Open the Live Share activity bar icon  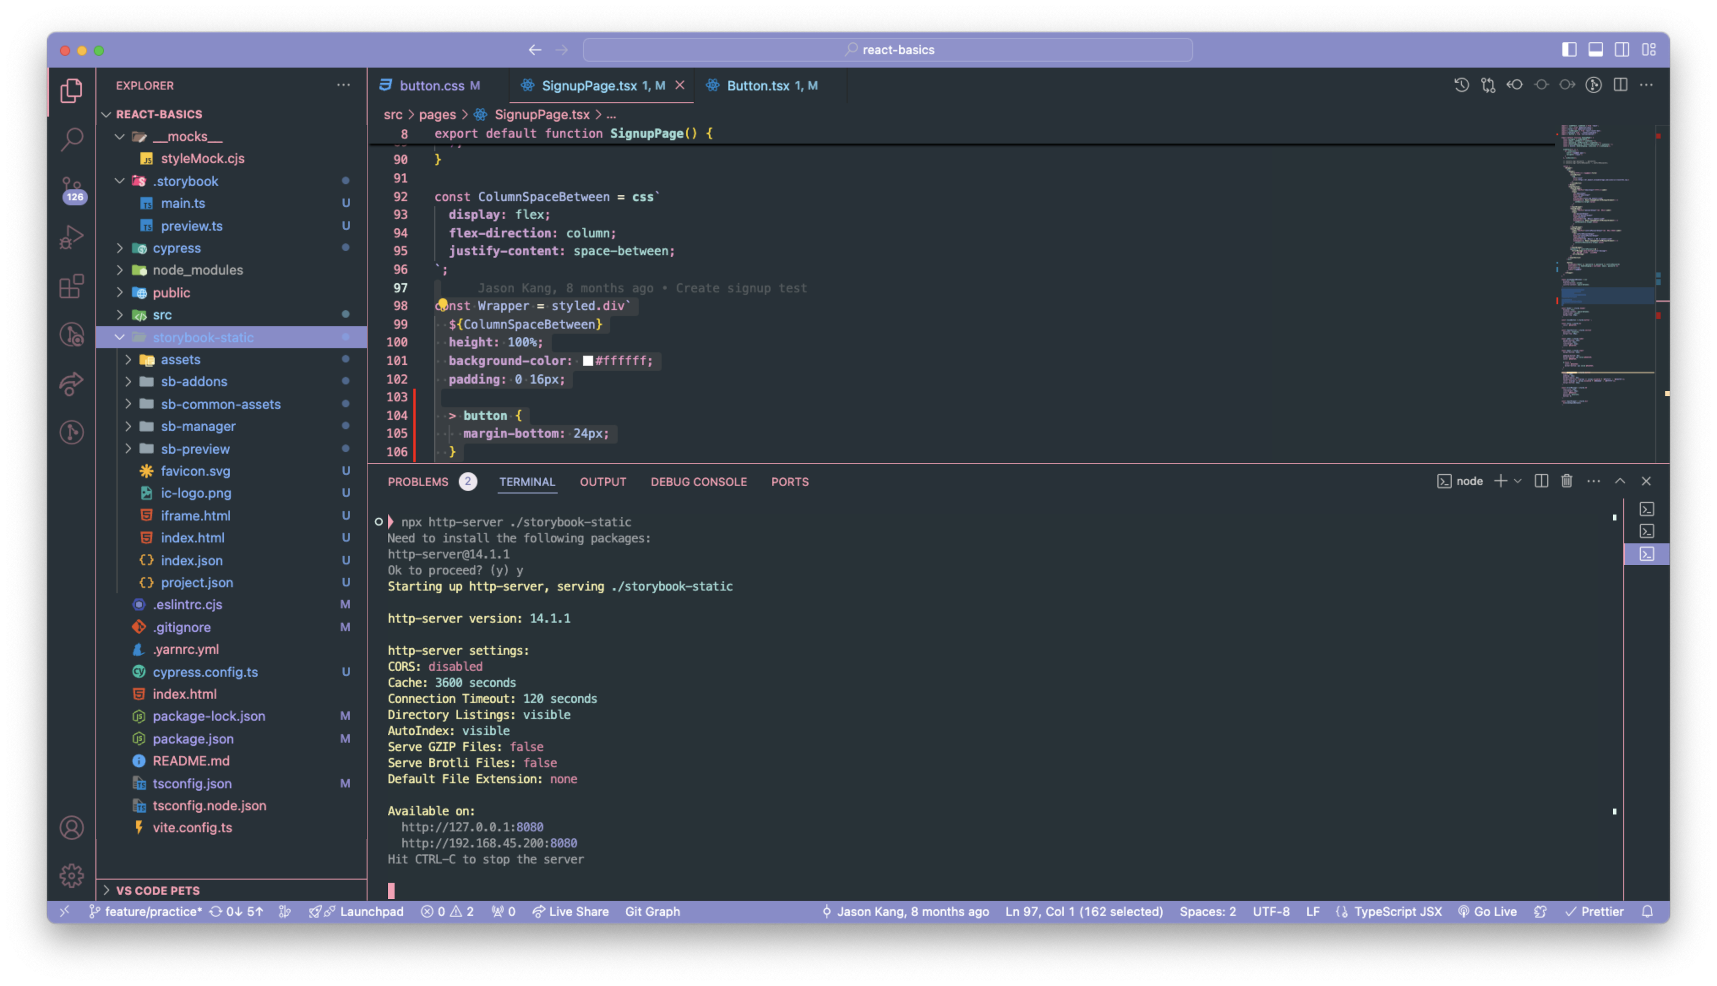click(71, 383)
